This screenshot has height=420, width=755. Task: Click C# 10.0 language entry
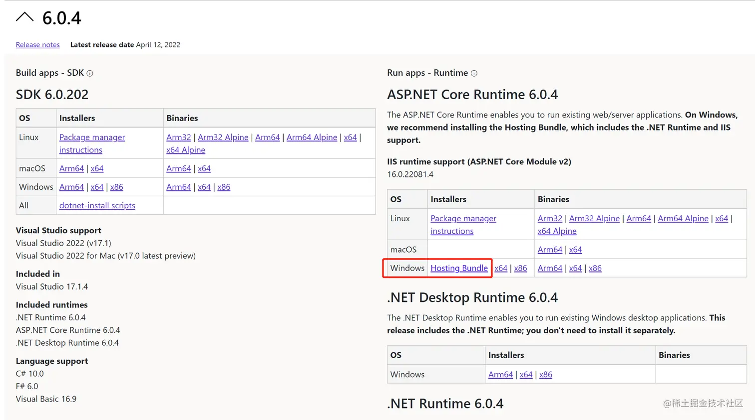[30, 374]
